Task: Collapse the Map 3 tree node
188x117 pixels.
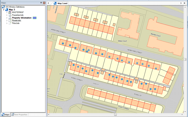Action: pyautogui.click(x=4, y=10)
